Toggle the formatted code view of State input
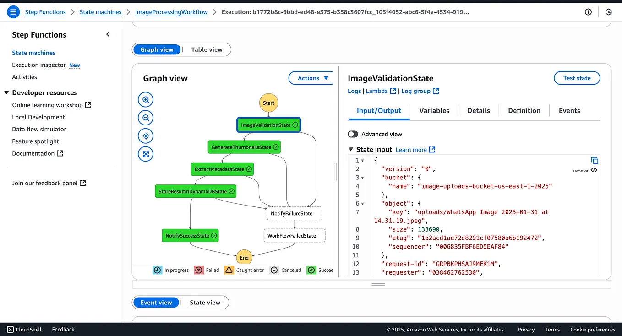The width and height of the screenshot is (622, 336). (x=594, y=170)
